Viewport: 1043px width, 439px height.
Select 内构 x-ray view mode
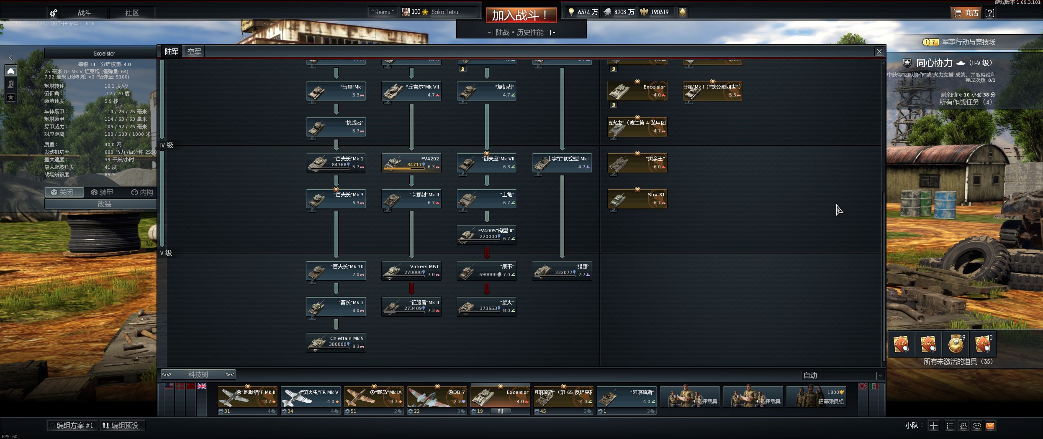(x=142, y=192)
